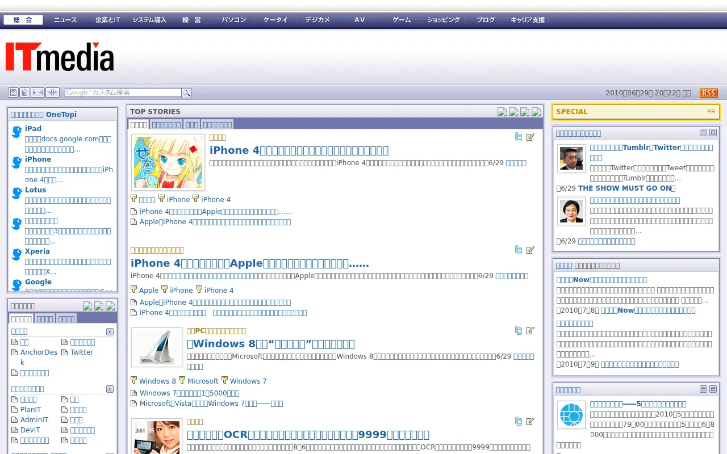Open AdminIT link in left sidebar
Screen dimensions: 727x454
[34, 420]
